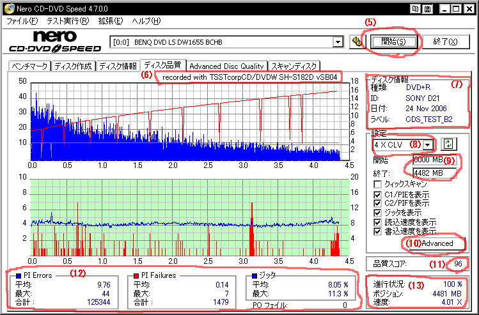Switch to the ディスク情報 tab
479x315 pixels.
[x=118, y=66]
